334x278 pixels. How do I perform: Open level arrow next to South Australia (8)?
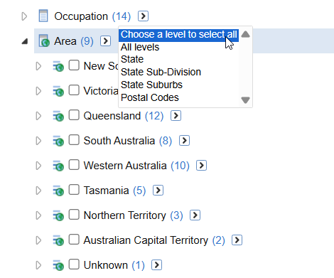click(x=184, y=141)
